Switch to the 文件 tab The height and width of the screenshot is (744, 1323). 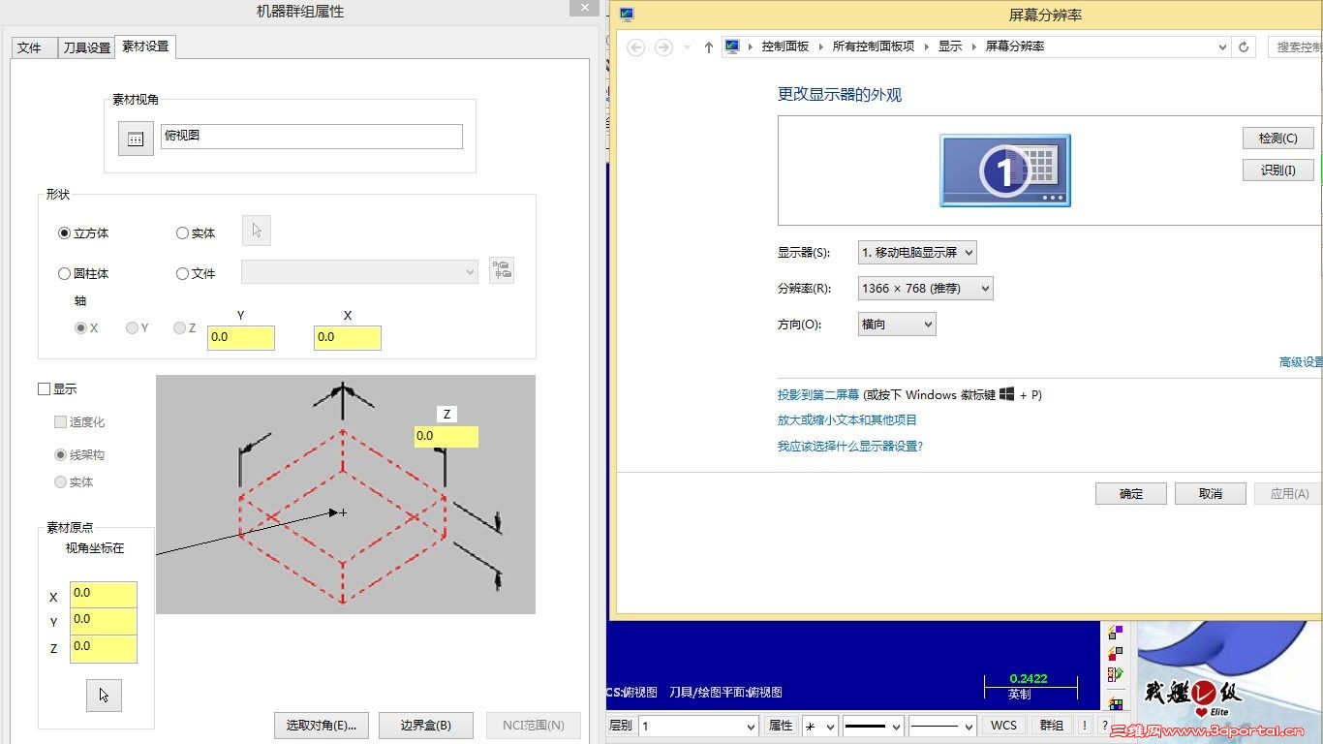point(33,46)
